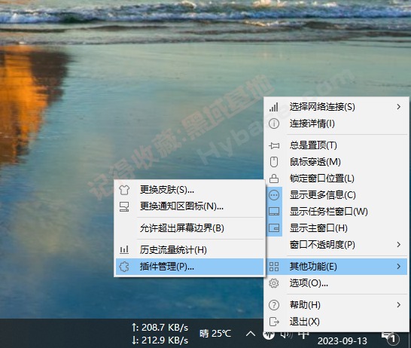Screen dimensions: 411x348
Task: Click the 晴 25℃ weather display
Action: 215,334
